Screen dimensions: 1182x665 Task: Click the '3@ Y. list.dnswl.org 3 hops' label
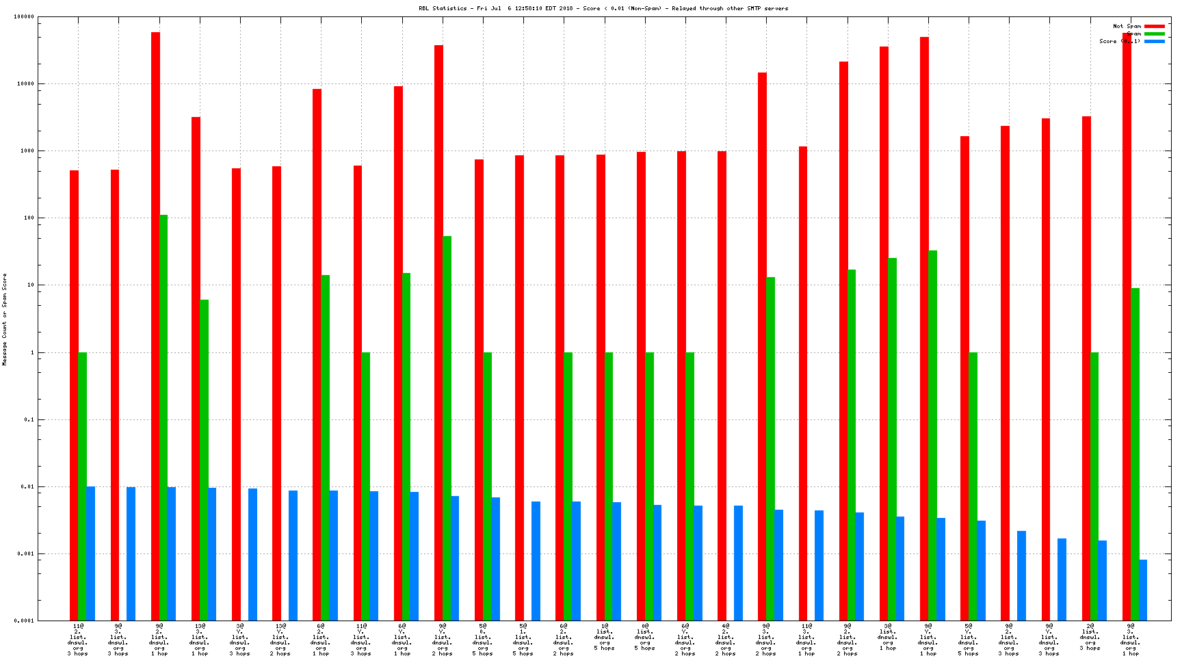click(240, 640)
